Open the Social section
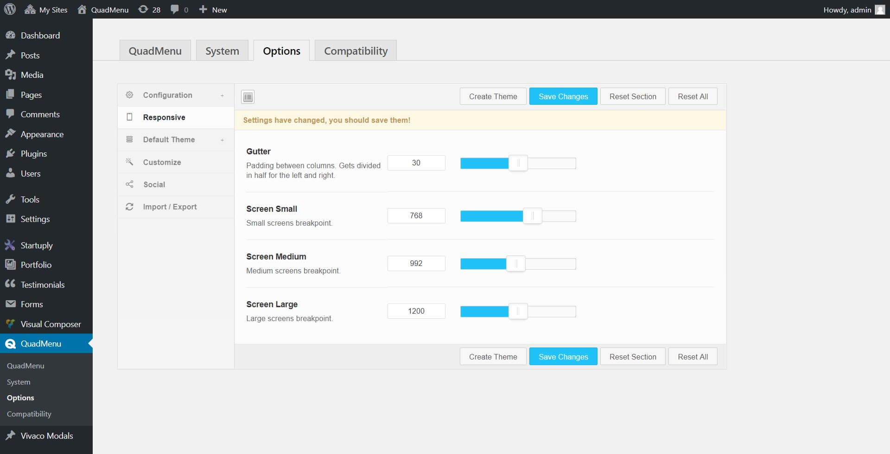The height and width of the screenshot is (454, 890). (176, 184)
